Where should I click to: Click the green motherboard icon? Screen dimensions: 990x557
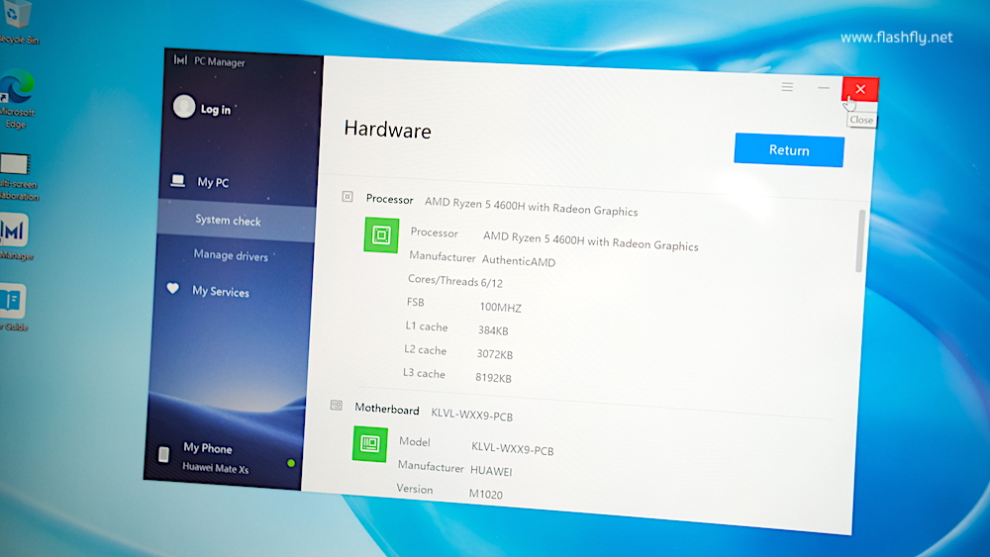pyautogui.click(x=370, y=444)
